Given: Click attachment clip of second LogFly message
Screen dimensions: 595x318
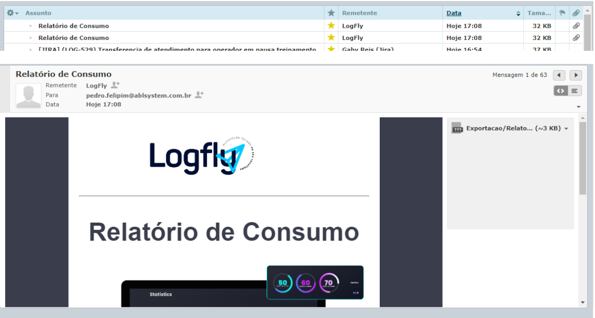Looking at the screenshot, I should pyautogui.click(x=576, y=38).
